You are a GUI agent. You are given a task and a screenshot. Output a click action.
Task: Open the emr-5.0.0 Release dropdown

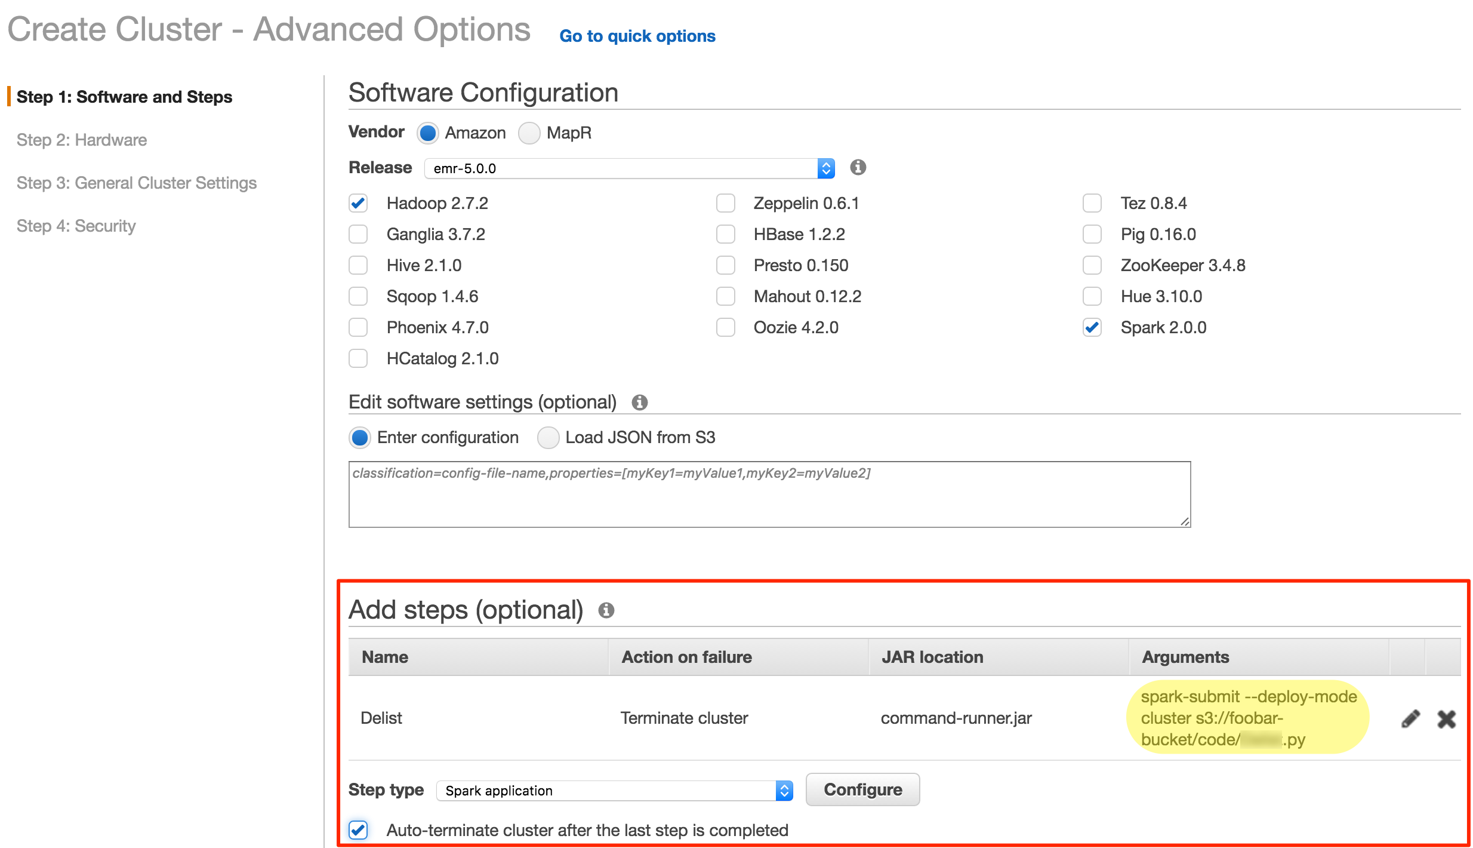[x=629, y=168]
